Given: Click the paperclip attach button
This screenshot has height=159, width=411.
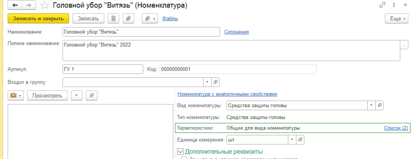Looking at the screenshot, I should (128, 18).
